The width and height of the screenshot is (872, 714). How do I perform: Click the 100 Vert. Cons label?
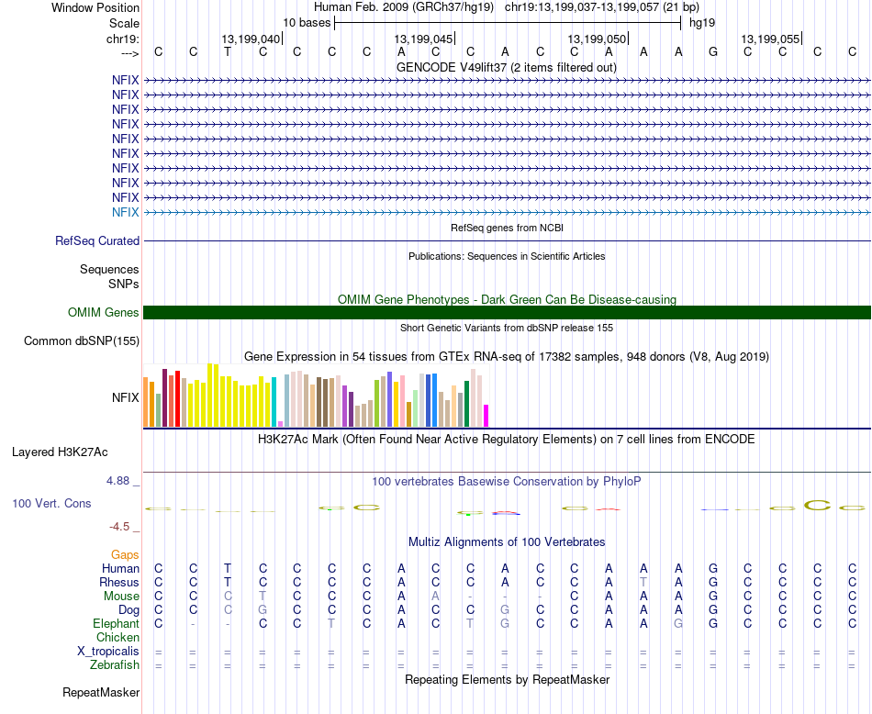[51, 503]
